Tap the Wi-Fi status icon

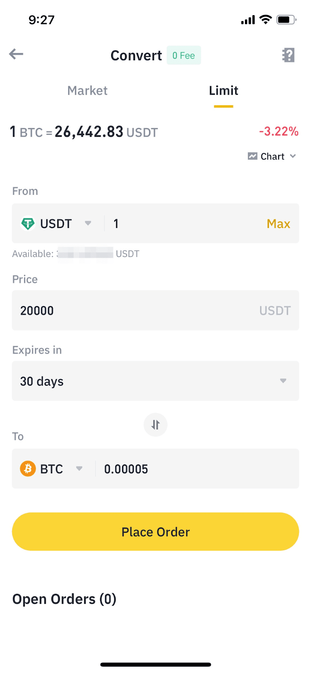(265, 19)
